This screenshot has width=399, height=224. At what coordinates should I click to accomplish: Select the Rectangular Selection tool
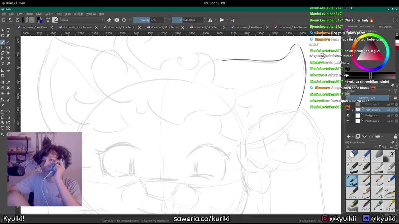coord(3,112)
